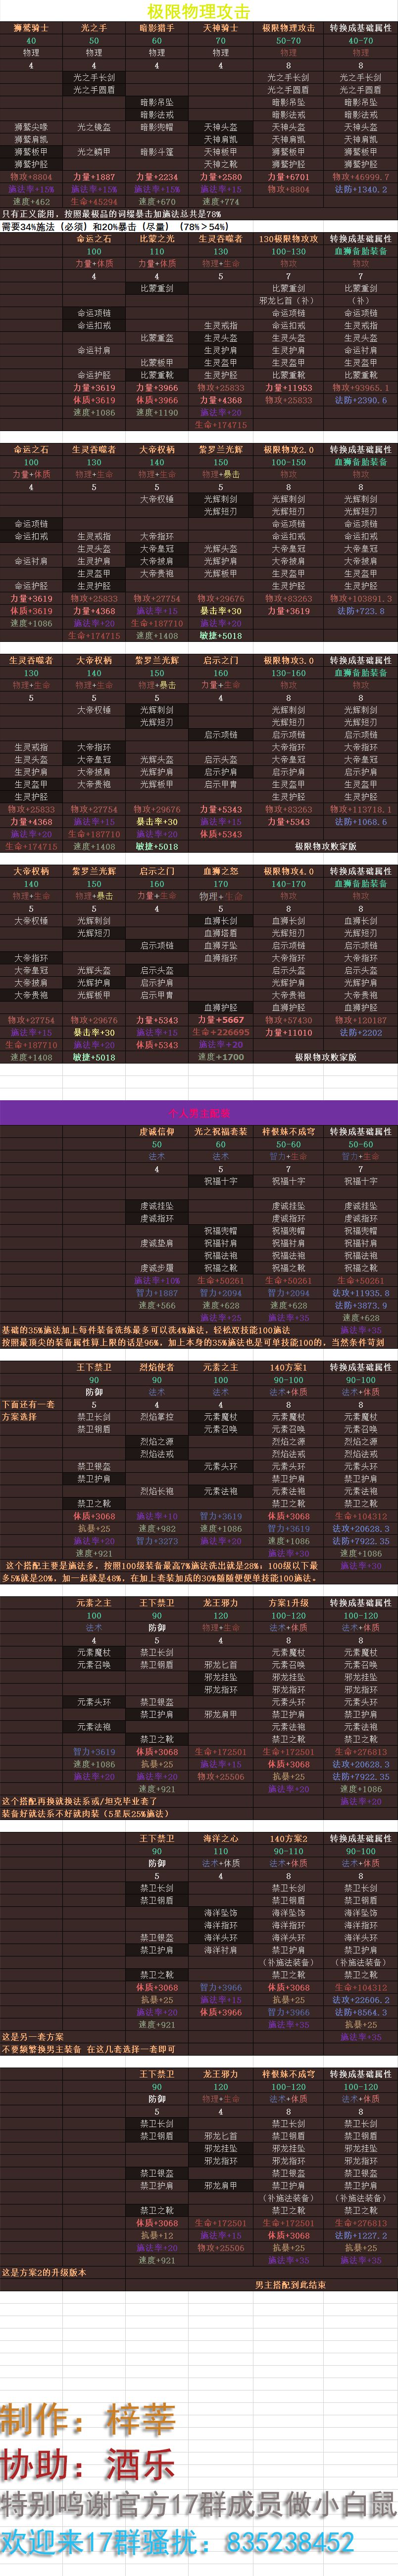Click the 虔诚垫肩 equipment cell
Image resolution: width=398 pixels, height=2576 pixels.
[x=156, y=1244]
